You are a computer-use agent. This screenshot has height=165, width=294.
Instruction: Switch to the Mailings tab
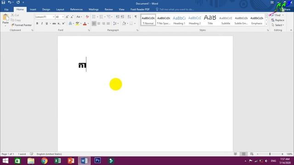pos(94,9)
